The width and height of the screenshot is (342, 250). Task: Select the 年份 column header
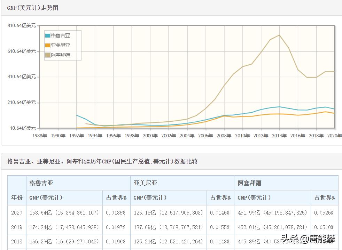tap(16, 197)
